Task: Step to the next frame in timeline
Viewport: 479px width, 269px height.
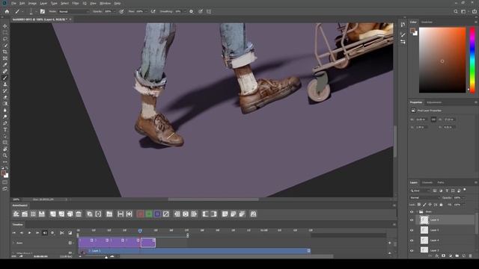Action: (37, 232)
